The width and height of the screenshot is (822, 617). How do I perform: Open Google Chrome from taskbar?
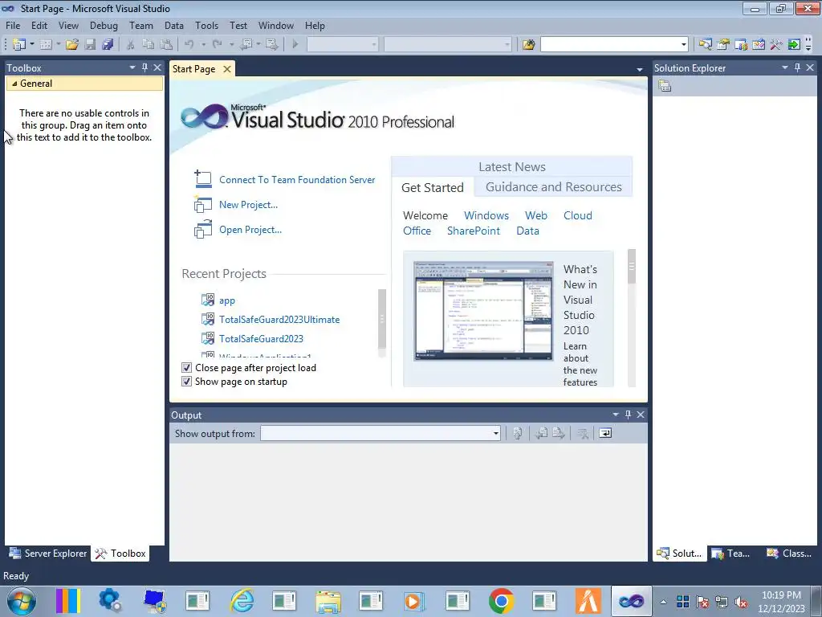501,601
